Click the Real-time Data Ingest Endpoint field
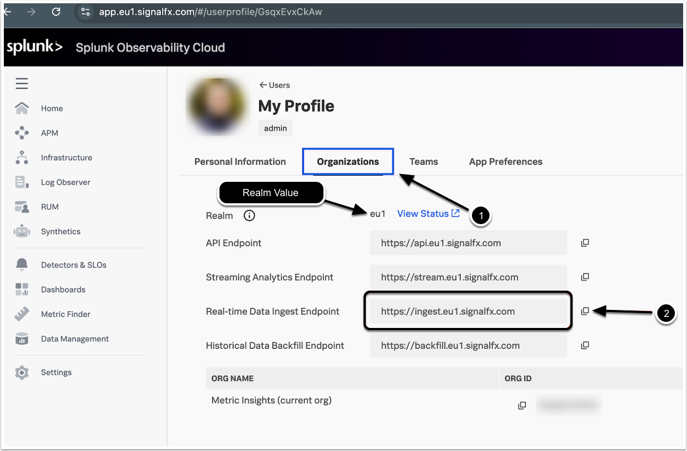 [x=468, y=311]
